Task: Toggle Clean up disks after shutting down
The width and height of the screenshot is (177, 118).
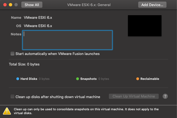Action: (x=12, y=96)
